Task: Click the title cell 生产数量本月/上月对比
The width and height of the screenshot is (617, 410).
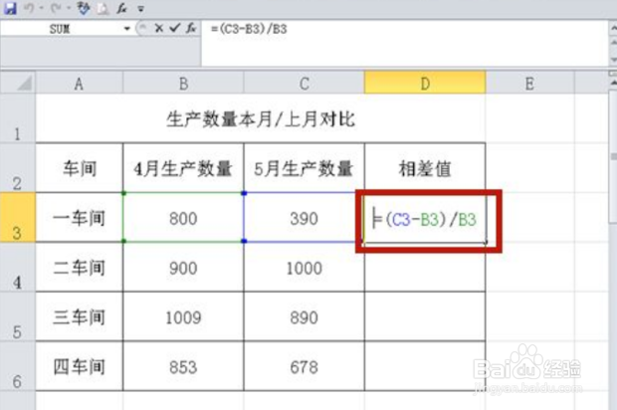Action: [261, 118]
